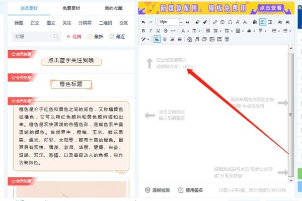This screenshot has height=201, width=302.
Task: Select the 标题 category
Action: tap(19, 23)
